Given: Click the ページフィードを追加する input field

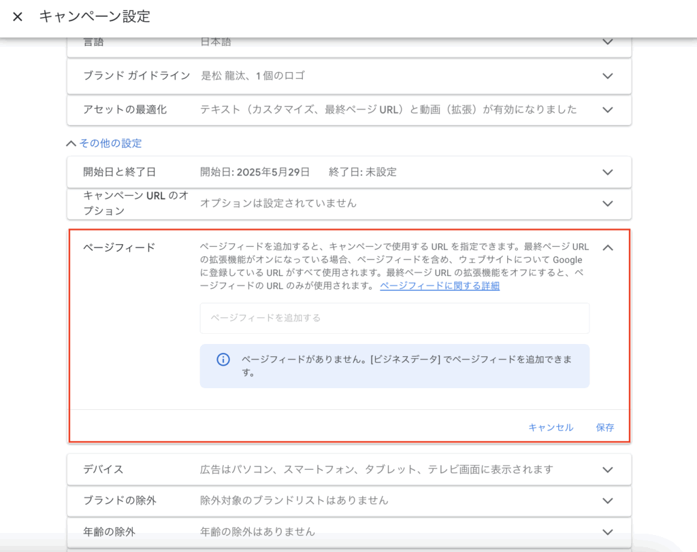Looking at the screenshot, I should pyautogui.click(x=394, y=318).
